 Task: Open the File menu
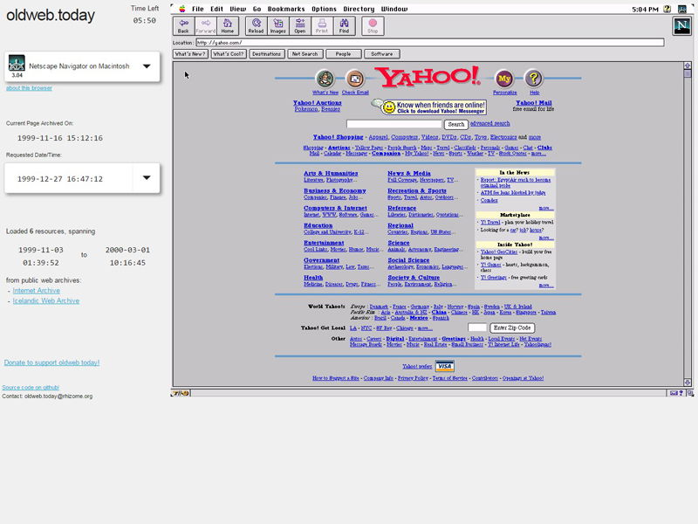point(198,9)
